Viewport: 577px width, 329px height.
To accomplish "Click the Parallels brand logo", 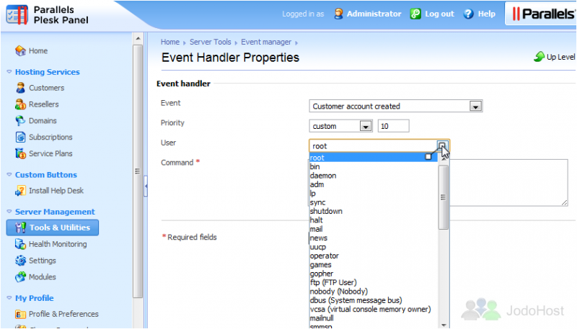I will [x=543, y=14].
